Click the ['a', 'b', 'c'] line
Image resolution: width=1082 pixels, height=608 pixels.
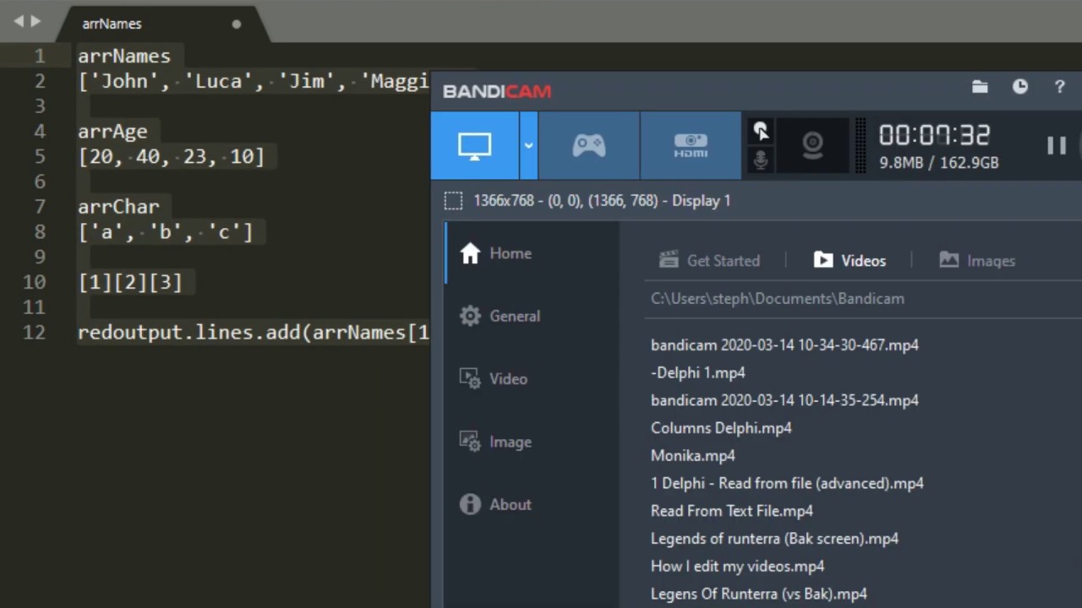pyautogui.click(x=166, y=232)
